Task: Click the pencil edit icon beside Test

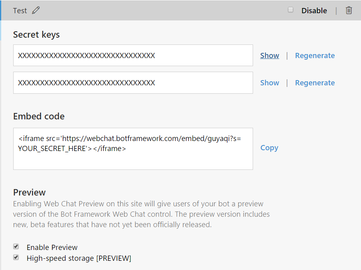Action: click(x=36, y=10)
